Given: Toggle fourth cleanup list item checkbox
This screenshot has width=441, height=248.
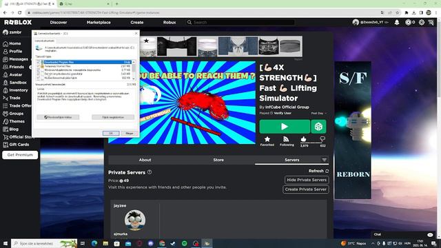Looking at the screenshot, I should click(39, 74).
